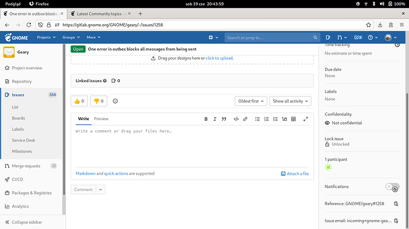This screenshot has width=409, height=229.
Task: Open Repository in sidebar
Action: (x=22, y=82)
